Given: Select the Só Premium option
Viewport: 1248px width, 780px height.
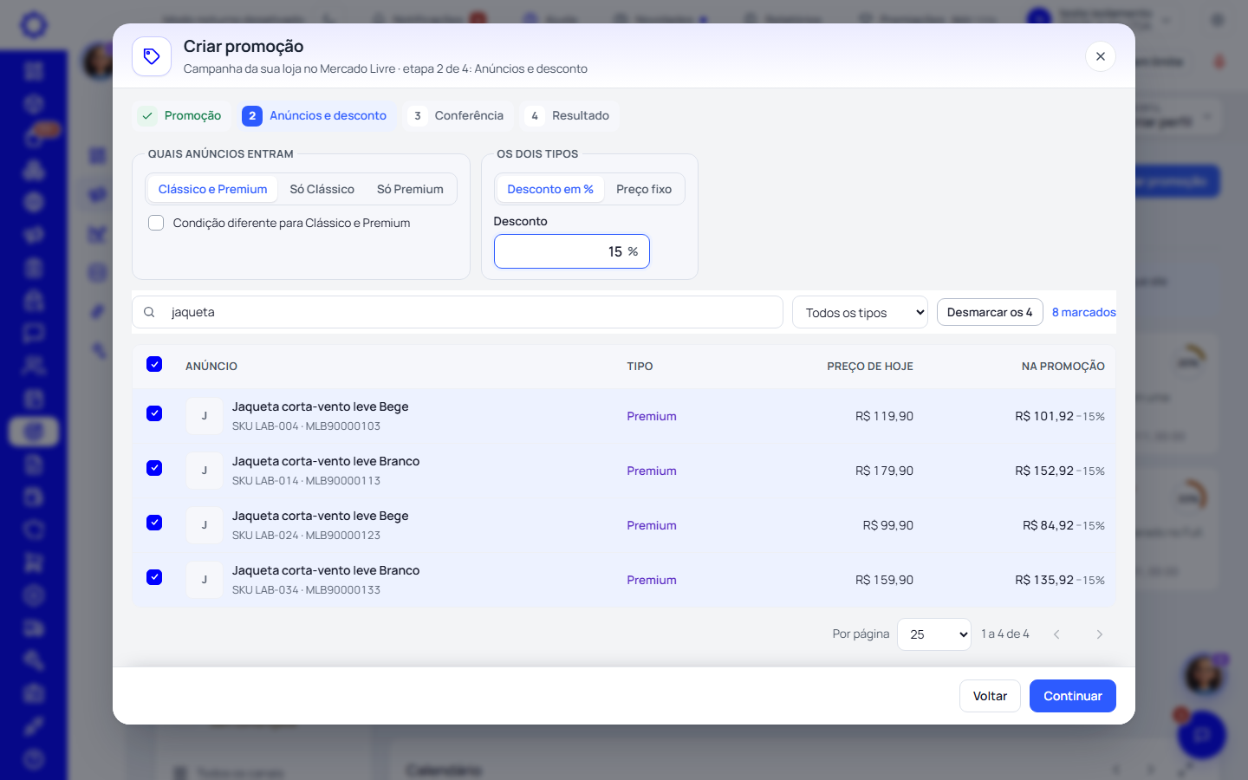Looking at the screenshot, I should pos(410,189).
